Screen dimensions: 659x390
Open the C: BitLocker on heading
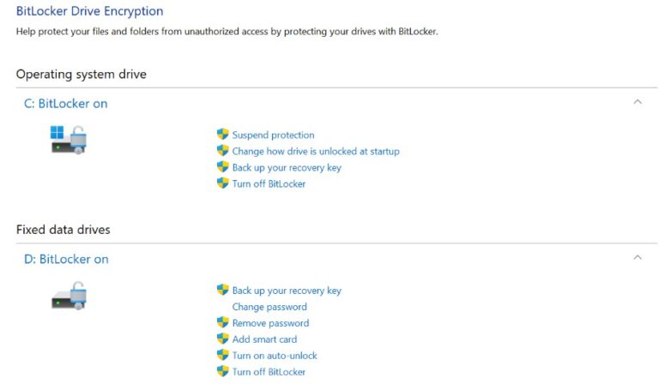point(65,104)
